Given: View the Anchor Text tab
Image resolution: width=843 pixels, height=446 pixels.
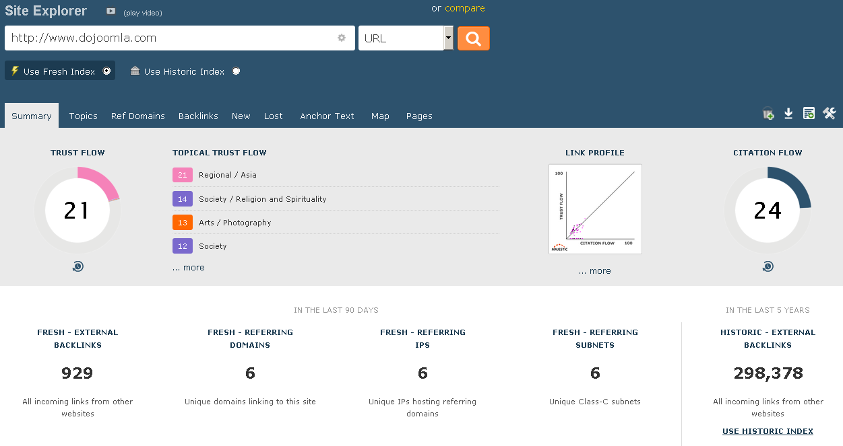Looking at the screenshot, I should 327,116.
